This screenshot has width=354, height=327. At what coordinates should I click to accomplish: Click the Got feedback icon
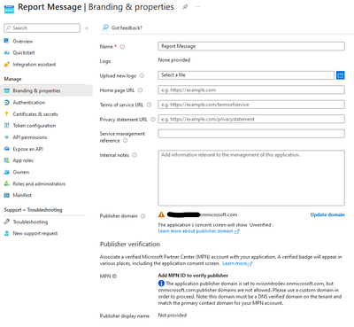[x=105, y=27]
